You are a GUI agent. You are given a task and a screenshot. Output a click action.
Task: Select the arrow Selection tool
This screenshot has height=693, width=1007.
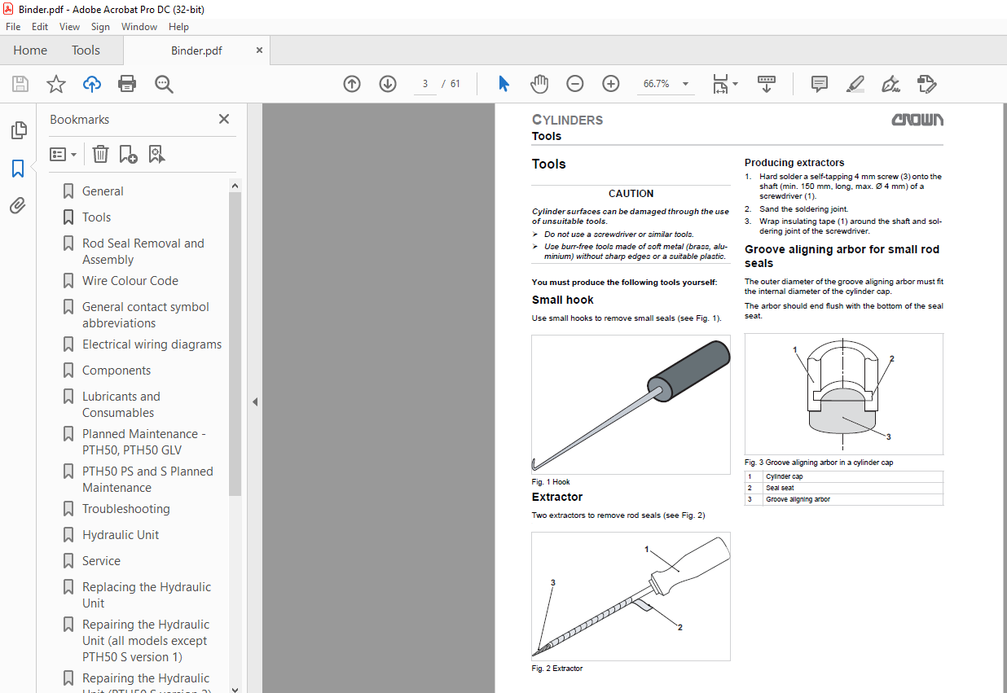[x=503, y=84]
